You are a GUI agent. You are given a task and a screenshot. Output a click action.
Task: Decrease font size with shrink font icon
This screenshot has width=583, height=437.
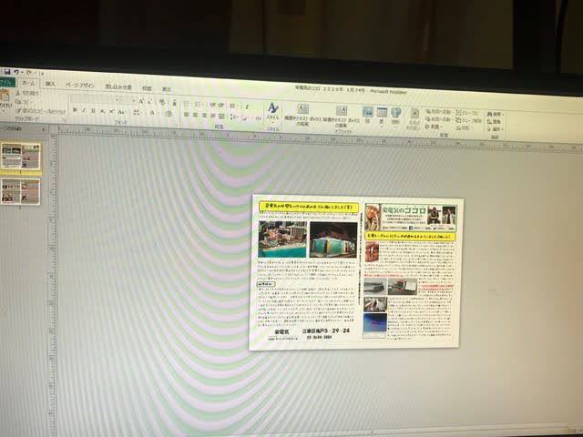click(x=149, y=101)
